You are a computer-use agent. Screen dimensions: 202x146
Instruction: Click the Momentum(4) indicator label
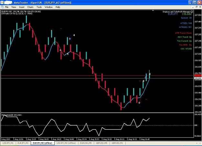point(11,115)
